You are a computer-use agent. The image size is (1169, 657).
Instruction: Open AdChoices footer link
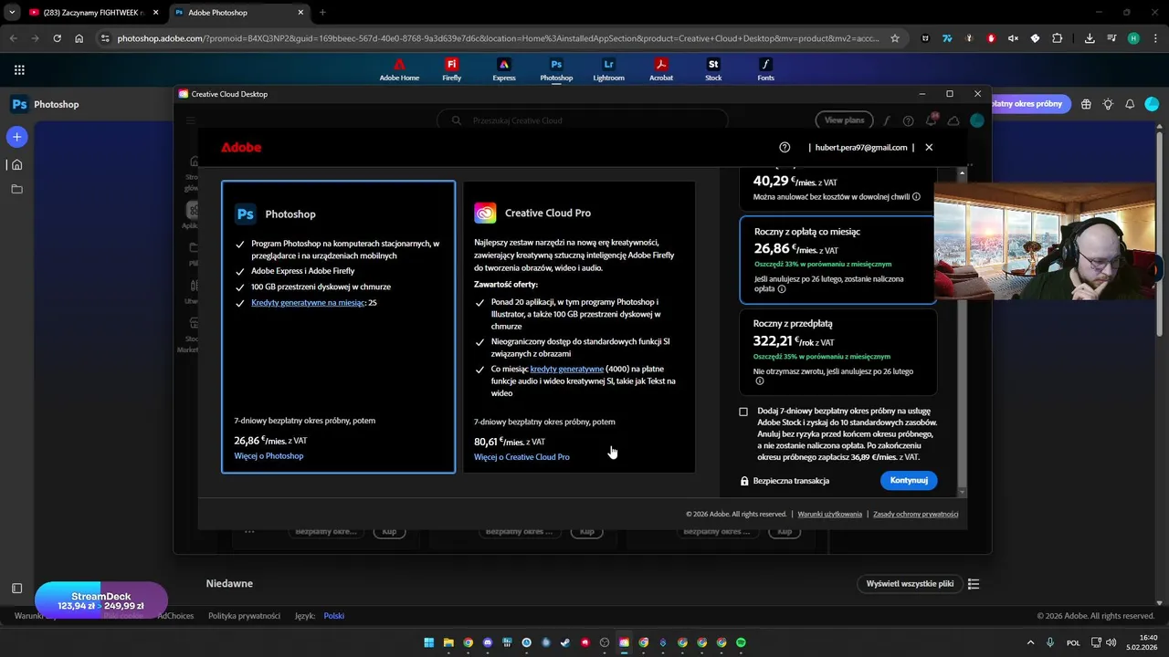[175, 616]
